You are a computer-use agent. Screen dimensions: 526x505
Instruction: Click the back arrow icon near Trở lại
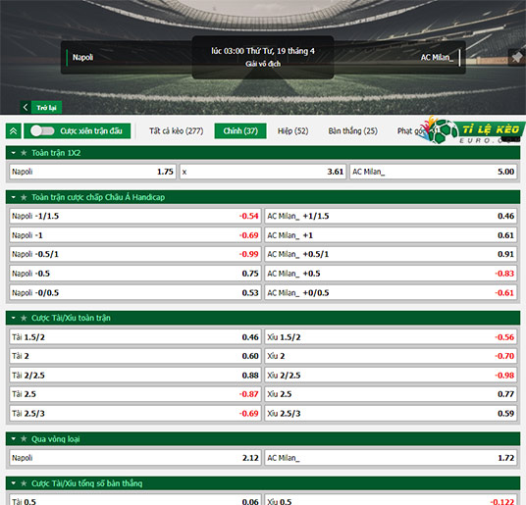coord(26,107)
